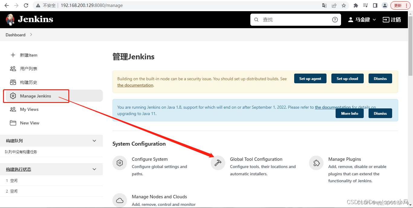Click the user avatar icon beside 马金建
The height and width of the screenshot is (208, 413).
(351, 20)
